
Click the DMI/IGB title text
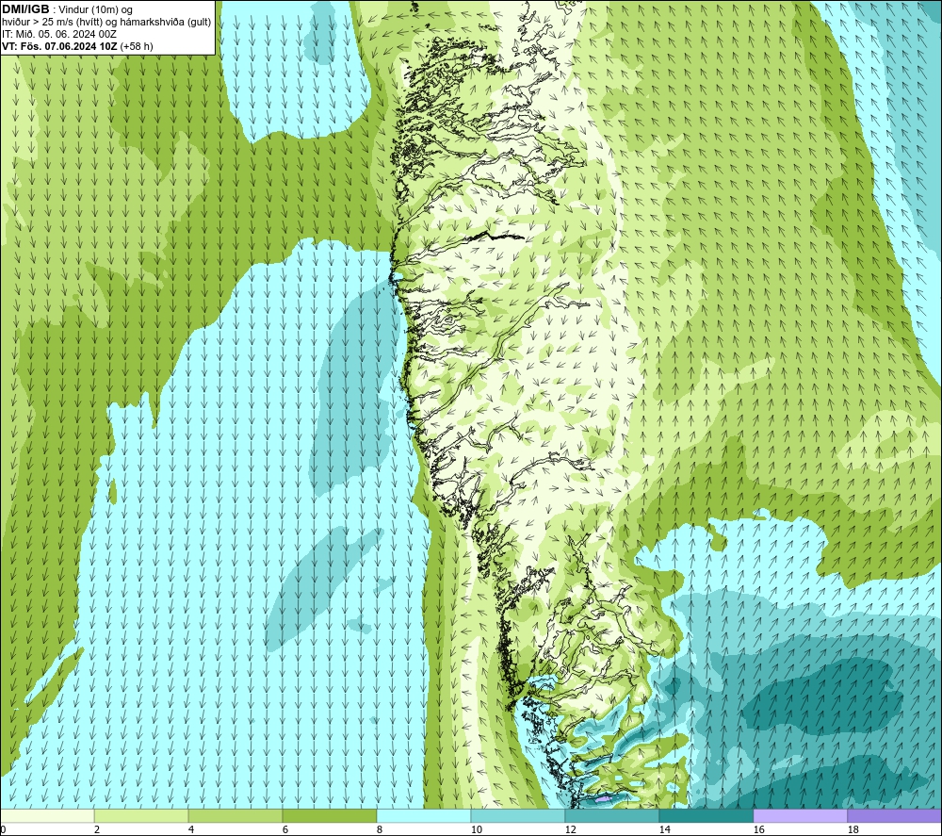25,9
